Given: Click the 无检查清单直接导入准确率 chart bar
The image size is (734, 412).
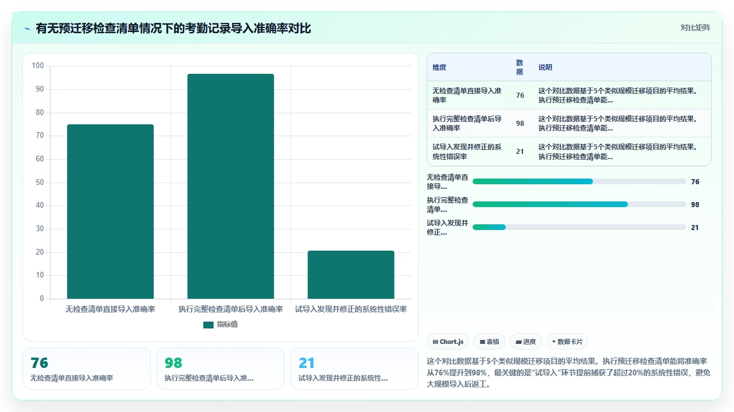Looking at the screenshot, I should [110, 211].
